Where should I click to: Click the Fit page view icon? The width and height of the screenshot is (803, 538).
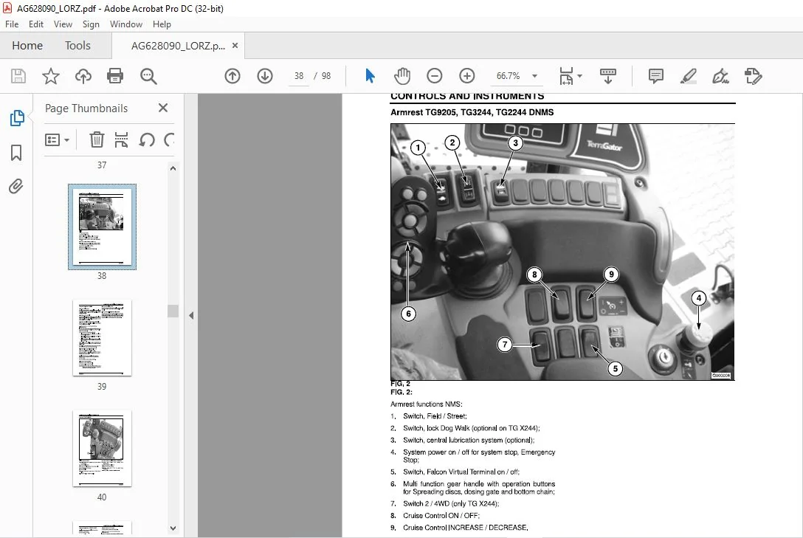(x=566, y=76)
